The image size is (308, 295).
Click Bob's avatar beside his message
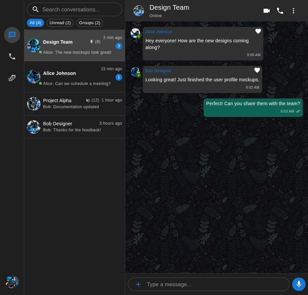click(135, 72)
